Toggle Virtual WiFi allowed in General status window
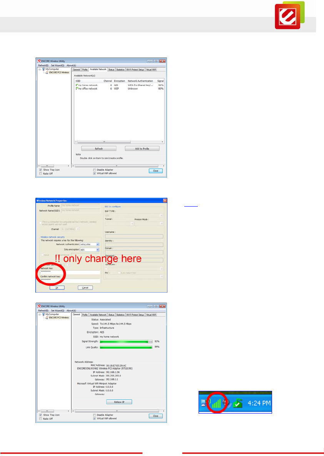Viewport: 324px width, 456px height. tap(94, 419)
